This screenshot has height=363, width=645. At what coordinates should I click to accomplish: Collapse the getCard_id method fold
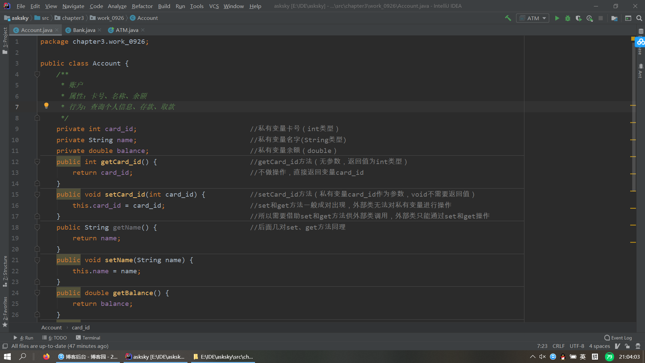(37, 162)
